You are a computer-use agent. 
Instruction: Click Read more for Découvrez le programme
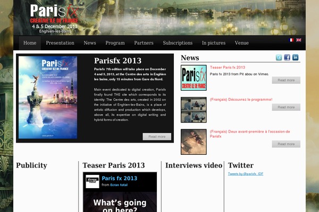[286, 107]
